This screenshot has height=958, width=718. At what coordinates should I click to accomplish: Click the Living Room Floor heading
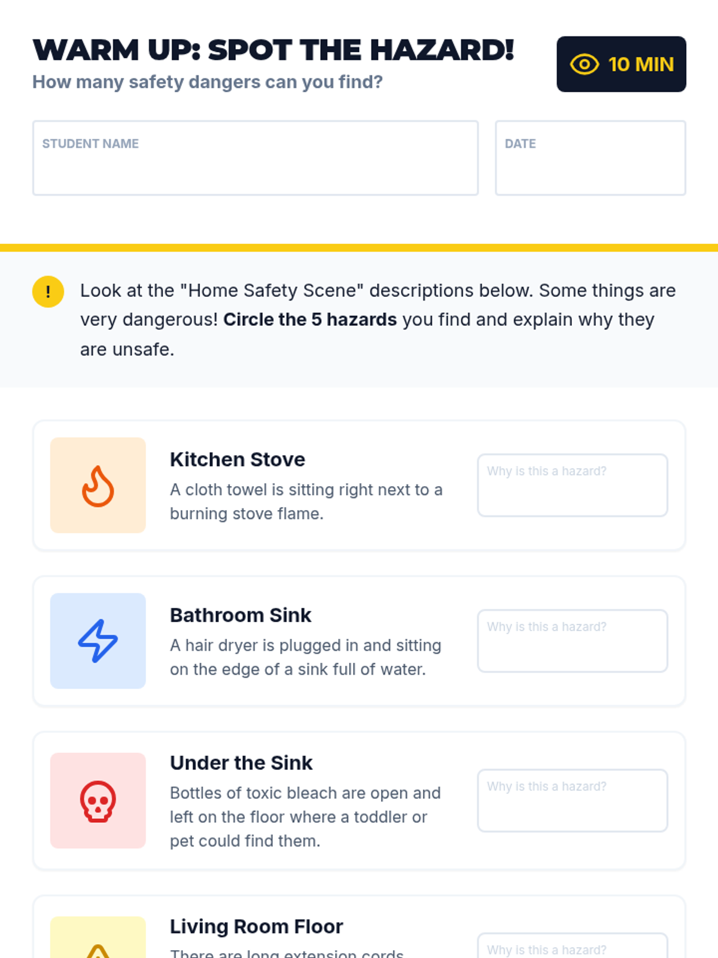click(x=256, y=926)
